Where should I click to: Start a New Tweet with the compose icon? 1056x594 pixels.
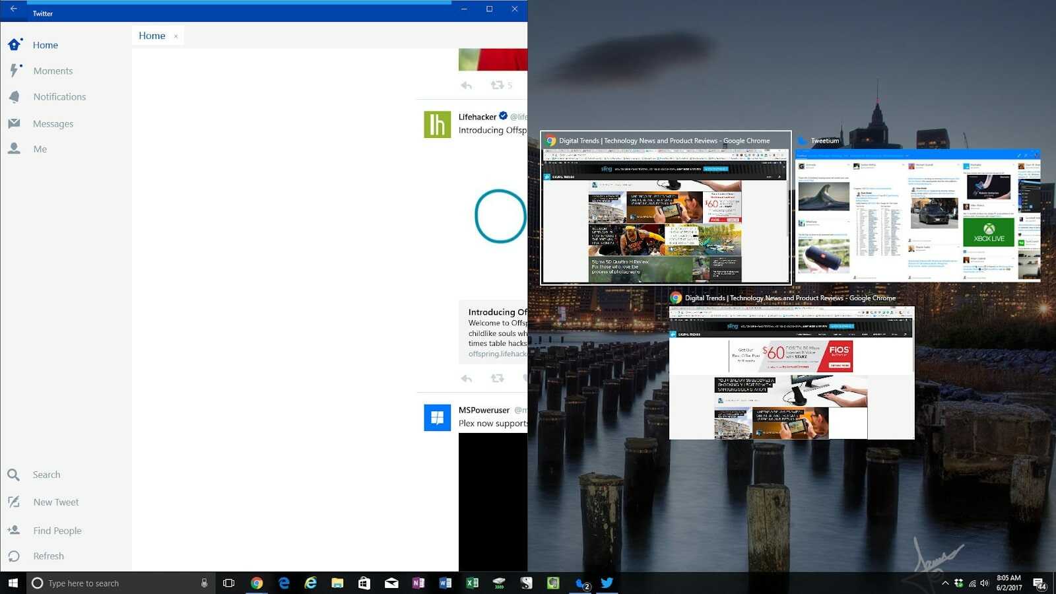tap(15, 502)
